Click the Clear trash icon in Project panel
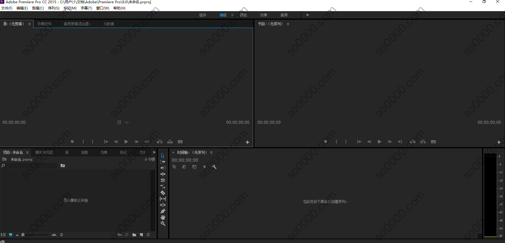This screenshot has height=243, width=505. click(x=148, y=235)
